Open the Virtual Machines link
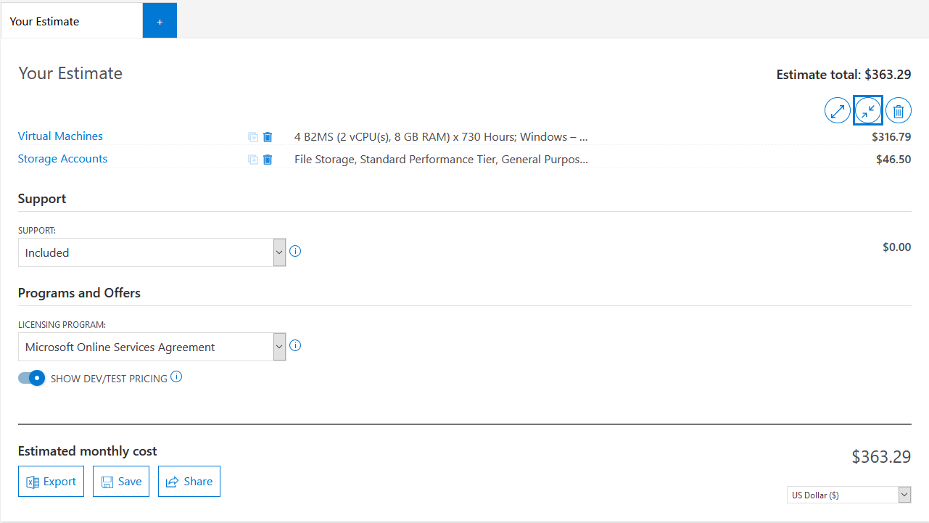Image resolution: width=929 pixels, height=523 pixels. pyautogui.click(x=60, y=136)
